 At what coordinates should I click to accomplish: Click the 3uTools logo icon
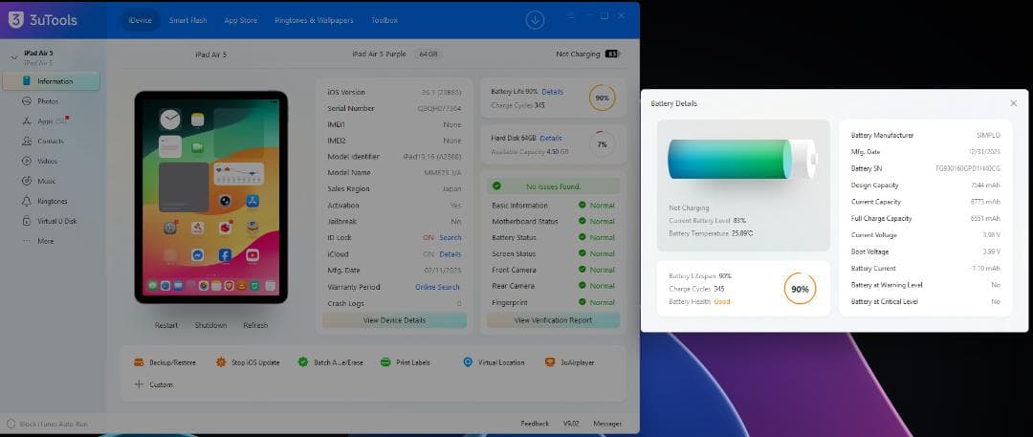coord(16,20)
